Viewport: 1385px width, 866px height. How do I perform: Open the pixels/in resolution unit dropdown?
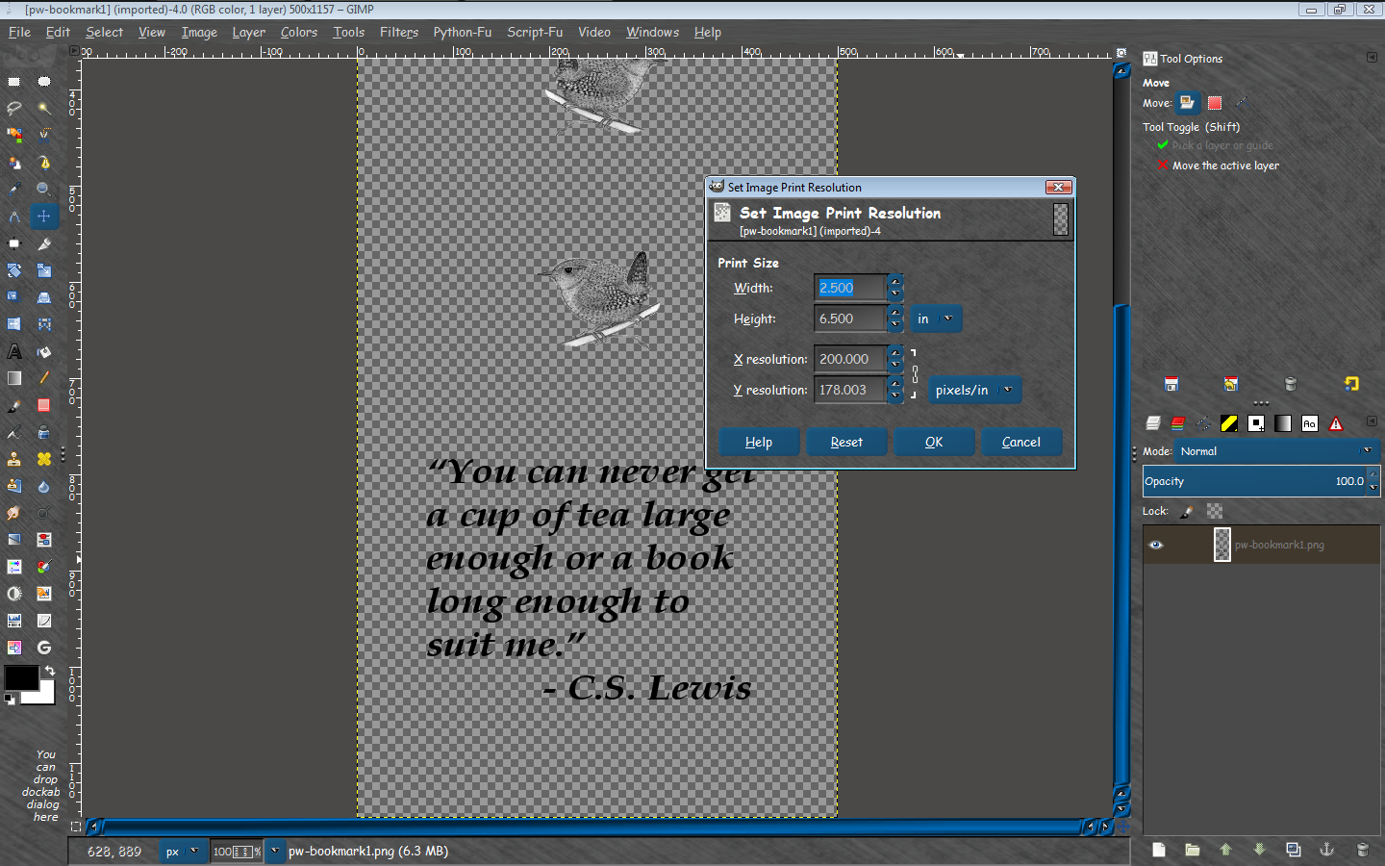point(974,390)
